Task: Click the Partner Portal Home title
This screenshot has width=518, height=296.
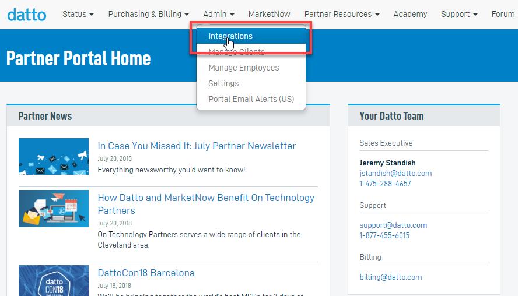Action: click(78, 58)
